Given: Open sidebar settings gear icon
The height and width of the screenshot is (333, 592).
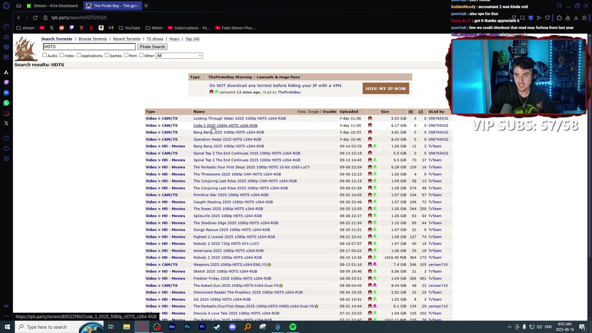Looking at the screenshot, I should point(6,159).
